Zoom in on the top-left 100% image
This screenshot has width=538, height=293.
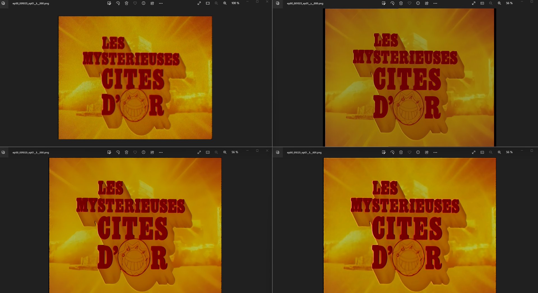coord(225,3)
